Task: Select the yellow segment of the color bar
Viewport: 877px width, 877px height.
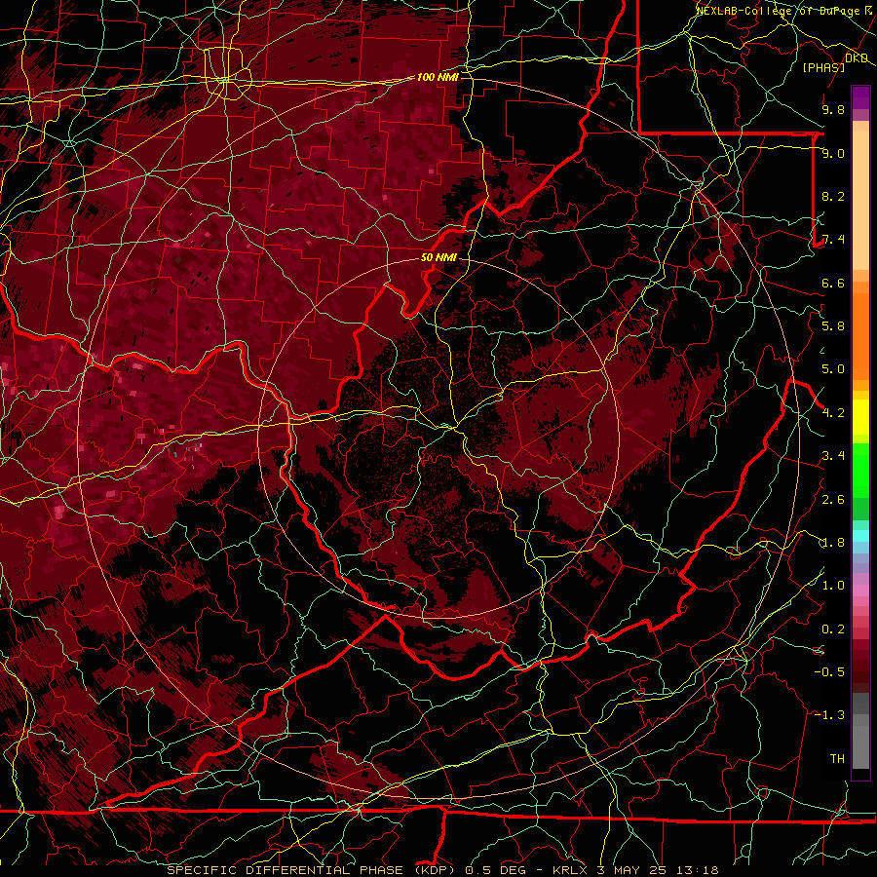Action: [860, 417]
